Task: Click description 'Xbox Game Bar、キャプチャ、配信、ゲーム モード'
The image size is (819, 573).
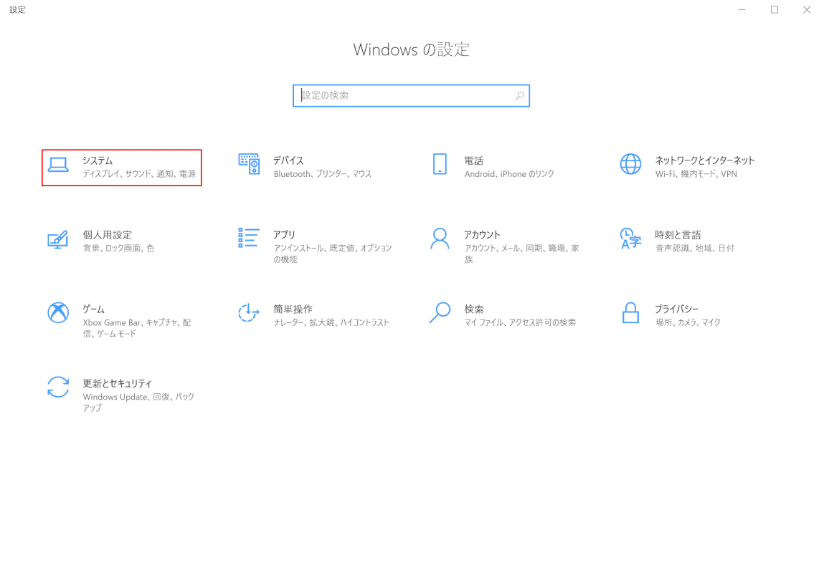Action: coord(137,328)
